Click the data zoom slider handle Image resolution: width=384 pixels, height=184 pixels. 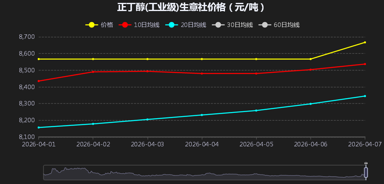click(366, 172)
